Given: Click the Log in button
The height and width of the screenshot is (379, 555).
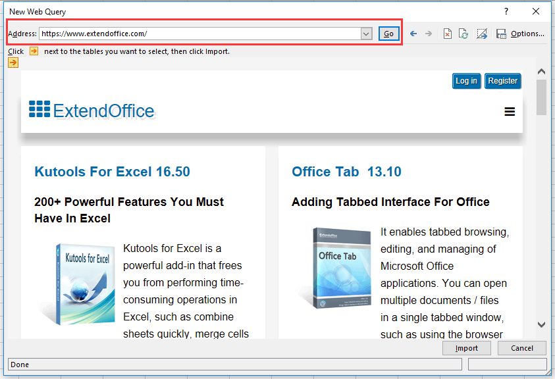Looking at the screenshot, I should [466, 81].
